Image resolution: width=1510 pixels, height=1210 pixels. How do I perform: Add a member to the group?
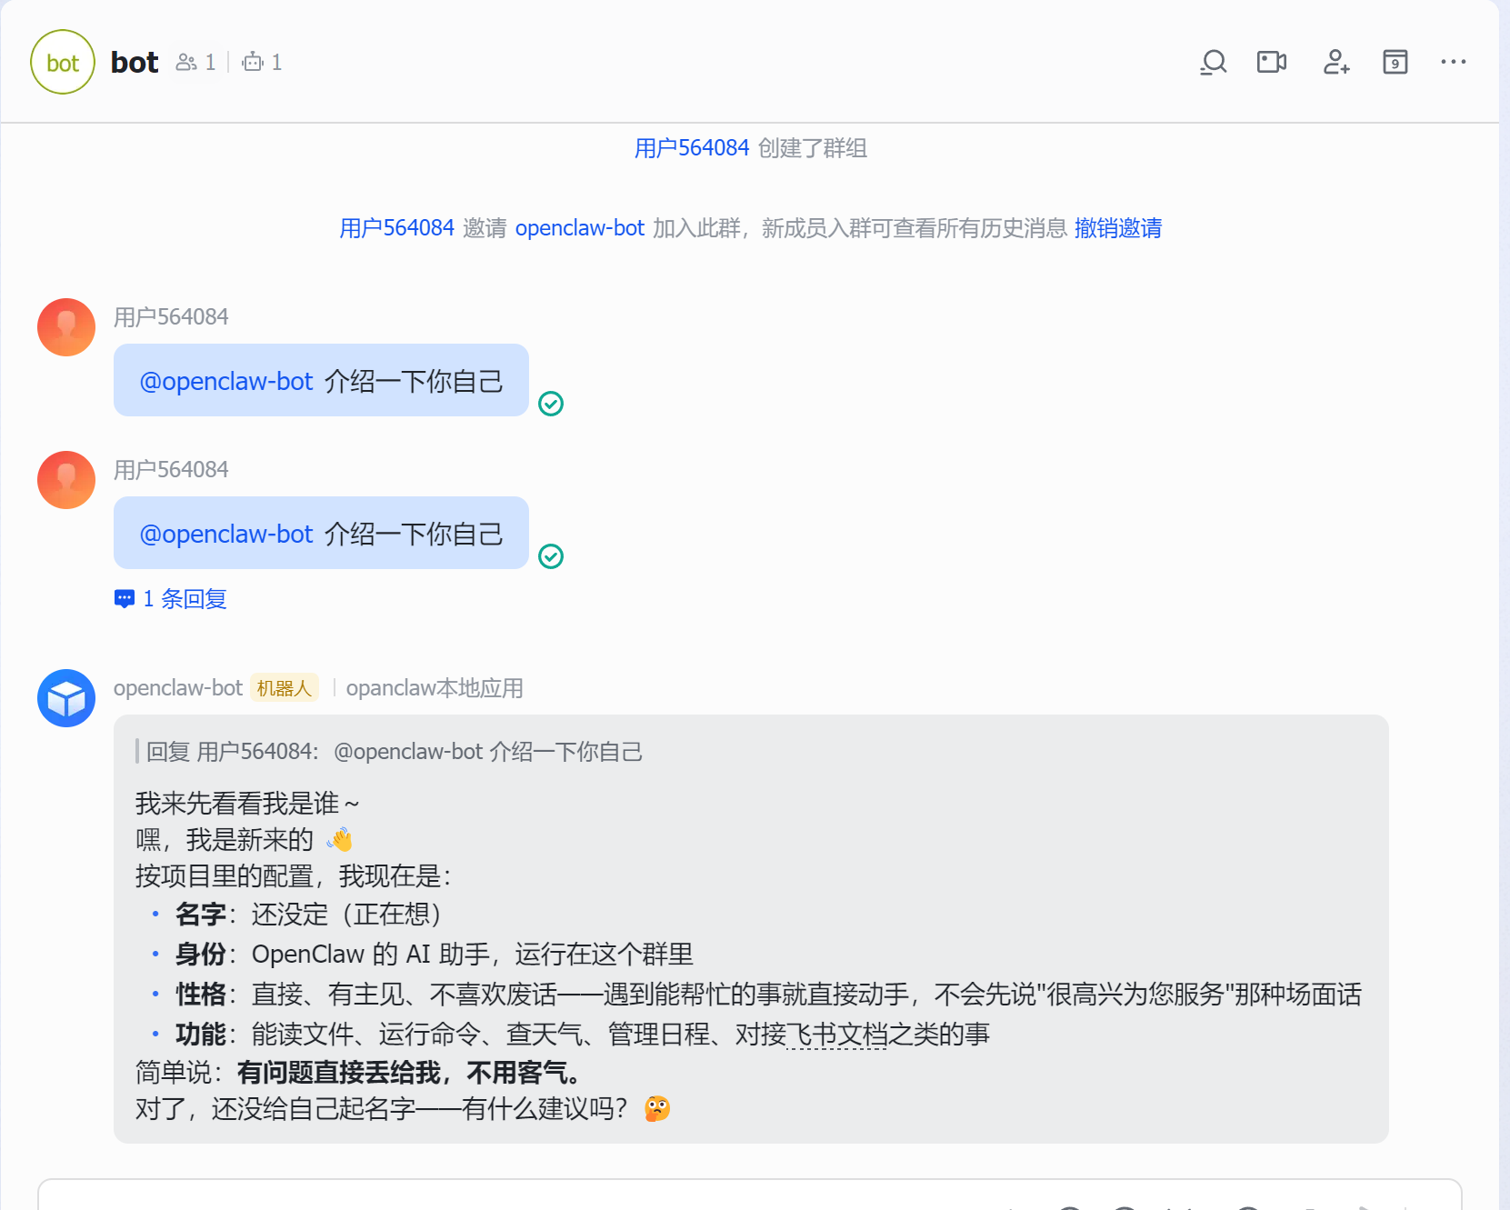tap(1336, 62)
